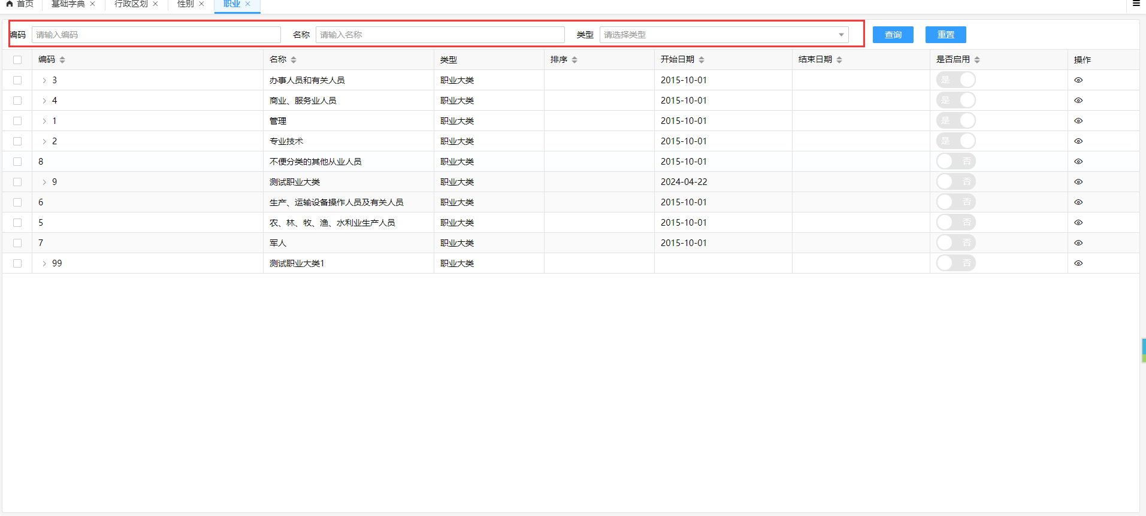This screenshot has height=516, width=1146.
Task: Enable the switch for 测试职业大类 row
Action: pos(955,182)
